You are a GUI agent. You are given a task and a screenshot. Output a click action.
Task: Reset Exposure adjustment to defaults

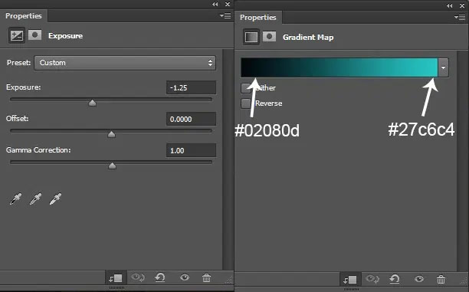(160, 278)
